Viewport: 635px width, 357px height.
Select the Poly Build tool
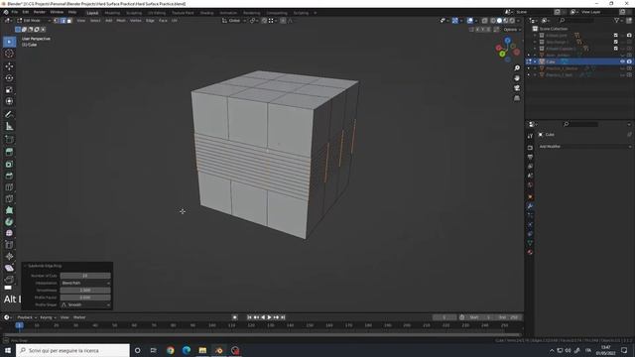pos(9,210)
